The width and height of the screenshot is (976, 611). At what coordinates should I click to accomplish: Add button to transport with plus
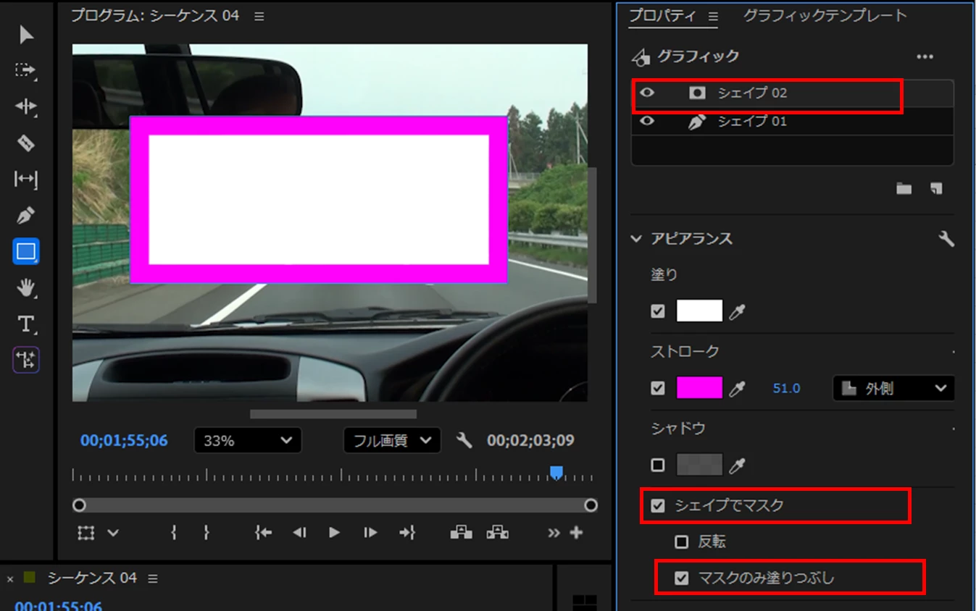(577, 533)
